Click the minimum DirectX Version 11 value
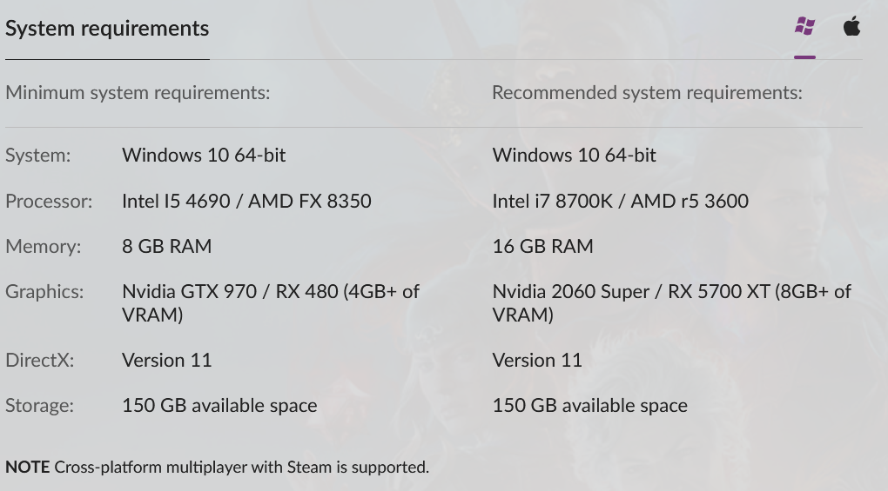The height and width of the screenshot is (491, 888). tap(166, 360)
